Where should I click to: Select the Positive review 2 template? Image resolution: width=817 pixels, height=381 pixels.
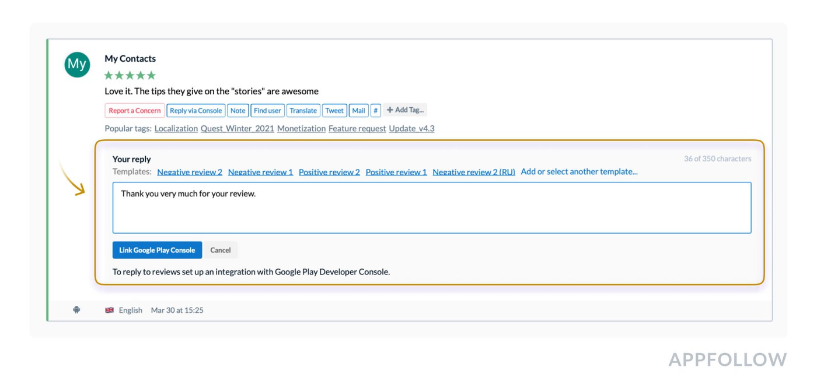click(x=329, y=172)
